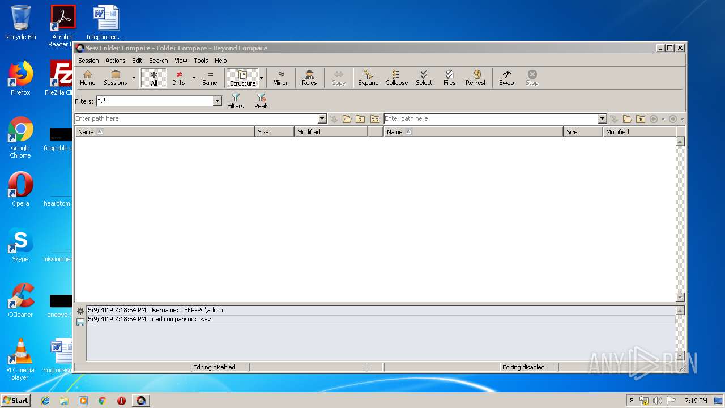Toggle the Diffs display filter
Screen dimensions: 725x408
point(178,78)
